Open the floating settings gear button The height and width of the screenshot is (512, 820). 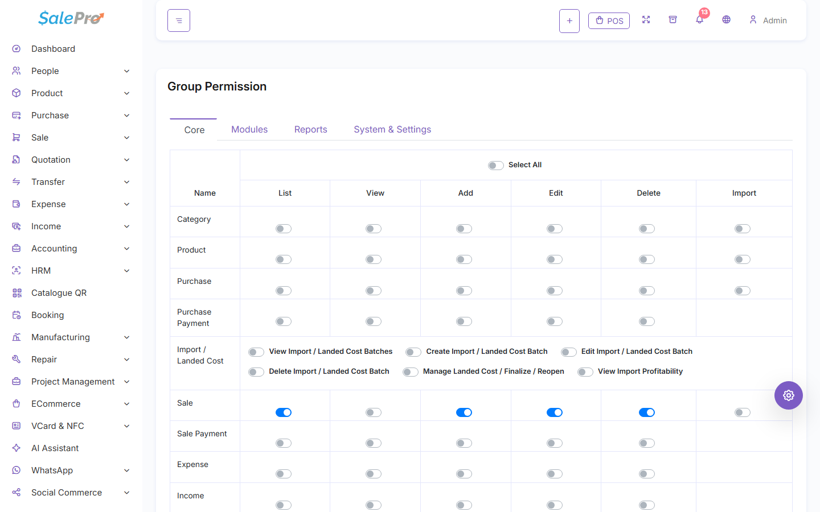[789, 395]
